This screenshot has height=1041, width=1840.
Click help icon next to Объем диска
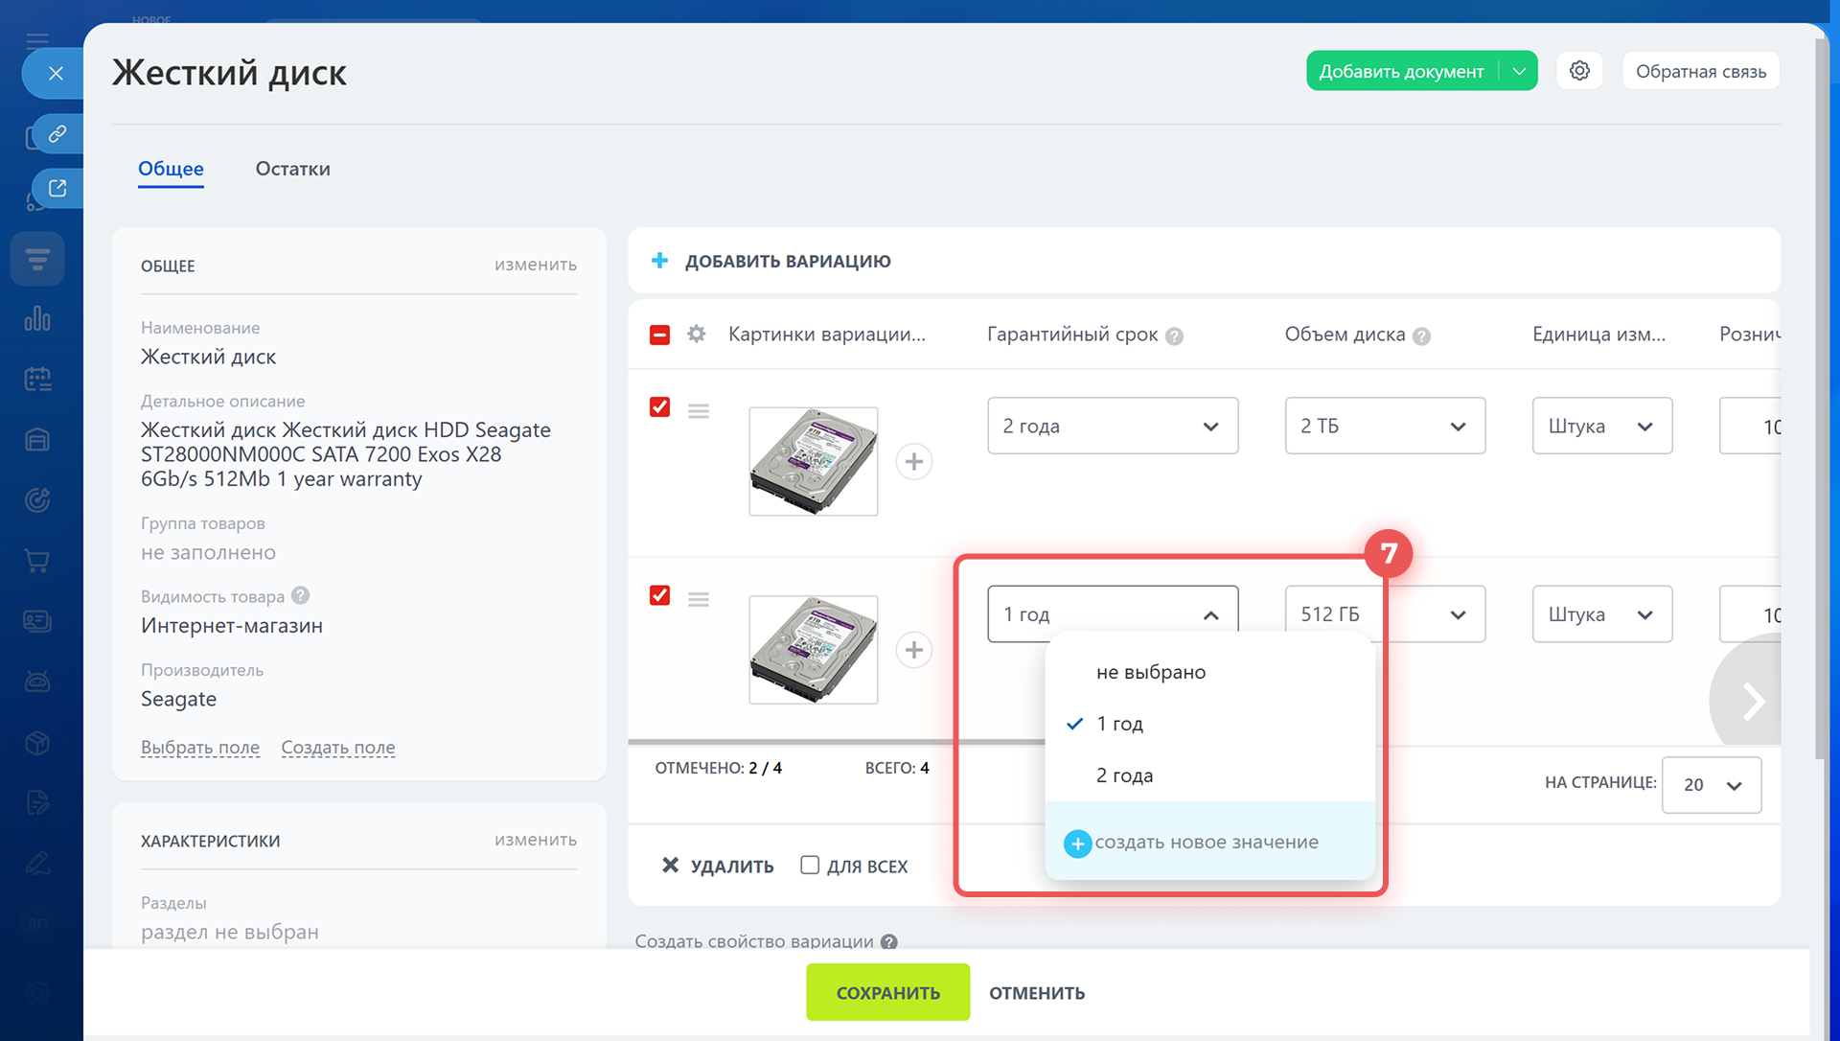(1422, 336)
